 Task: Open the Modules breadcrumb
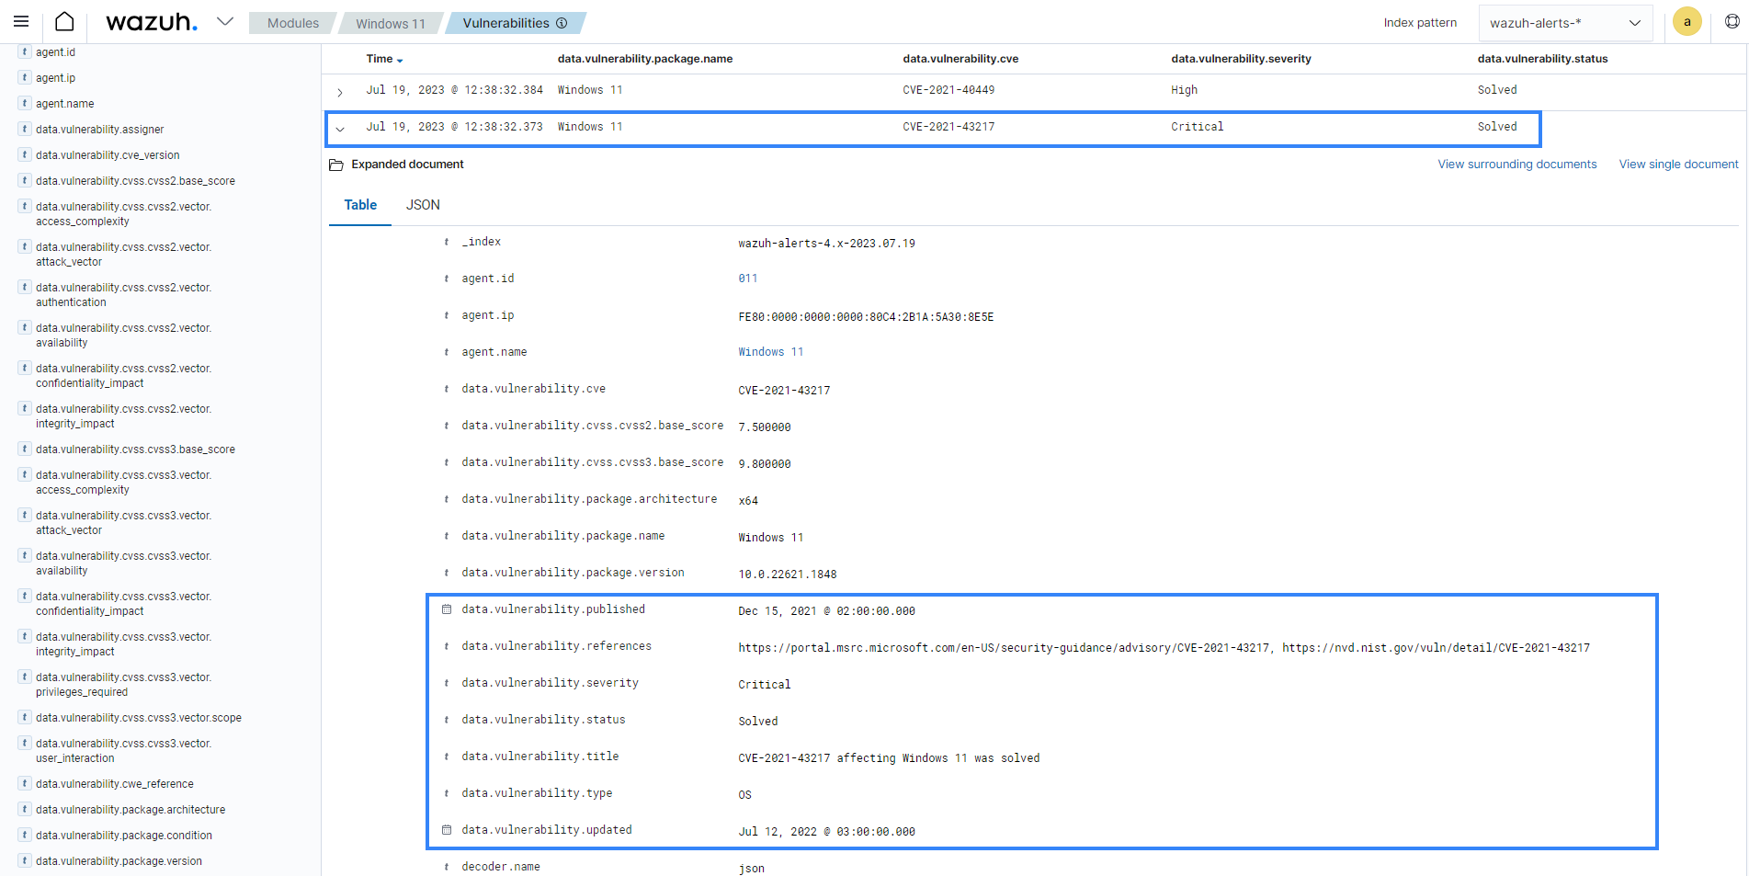(293, 23)
